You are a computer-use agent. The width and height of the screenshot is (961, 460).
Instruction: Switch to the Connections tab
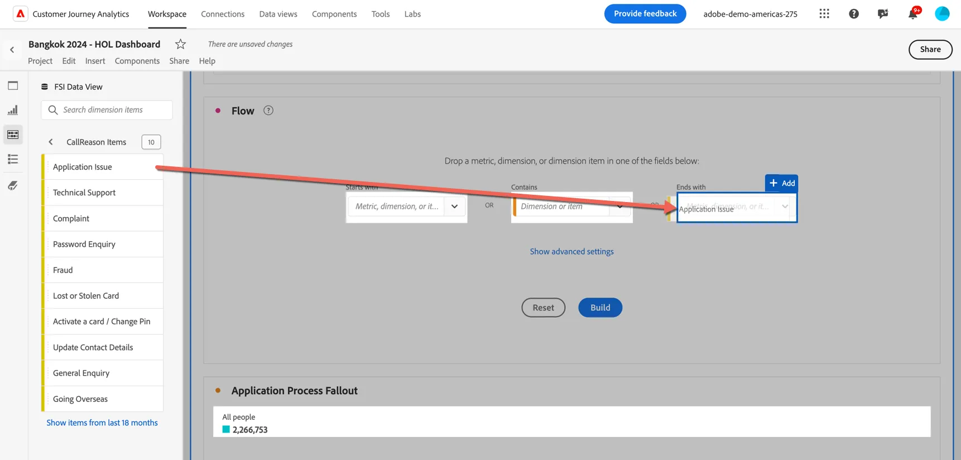coord(223,14)
